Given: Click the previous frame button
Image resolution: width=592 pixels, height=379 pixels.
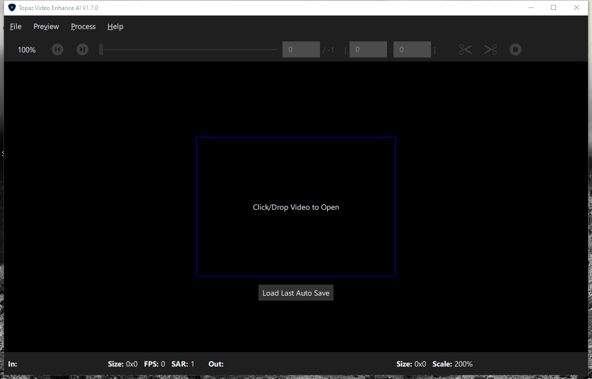Looking at the screenshot, I should coord(57,49).
